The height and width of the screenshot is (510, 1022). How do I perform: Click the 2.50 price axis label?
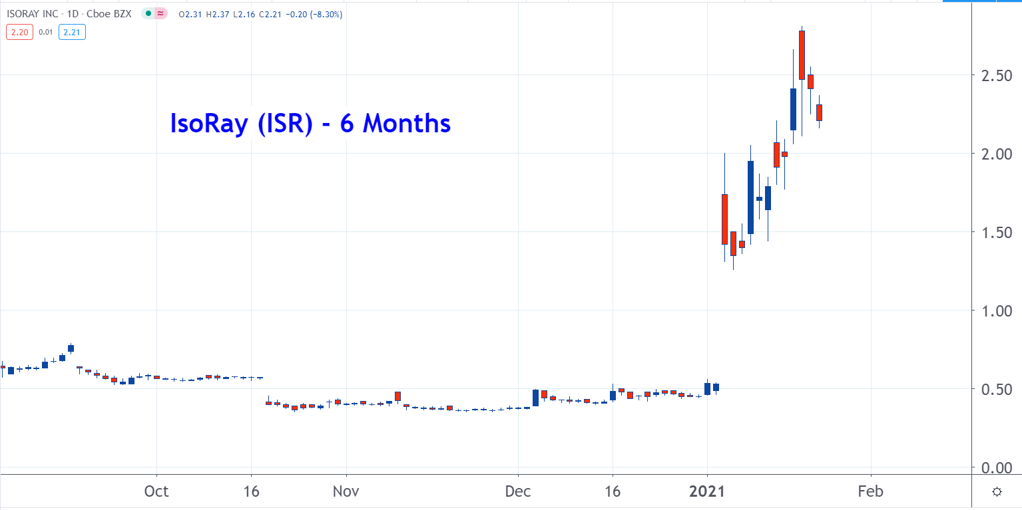993,74
